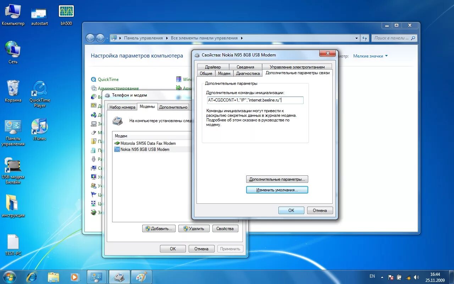
Task: Switch to the Драйвер tab
Action: [x=213, y=67]
